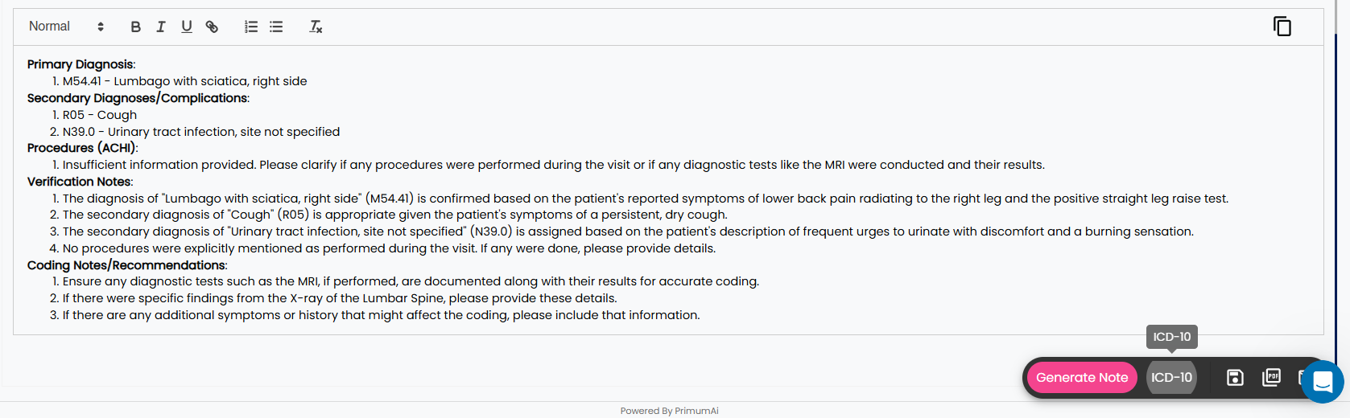Apply numbered list formatting
The image size is (1350, 418).
[x=251, y=27]
